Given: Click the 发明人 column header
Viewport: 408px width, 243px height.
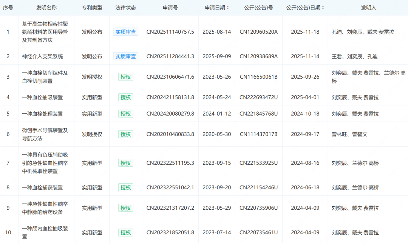Looking at the screenshot, I should click(x=368, y=8).
